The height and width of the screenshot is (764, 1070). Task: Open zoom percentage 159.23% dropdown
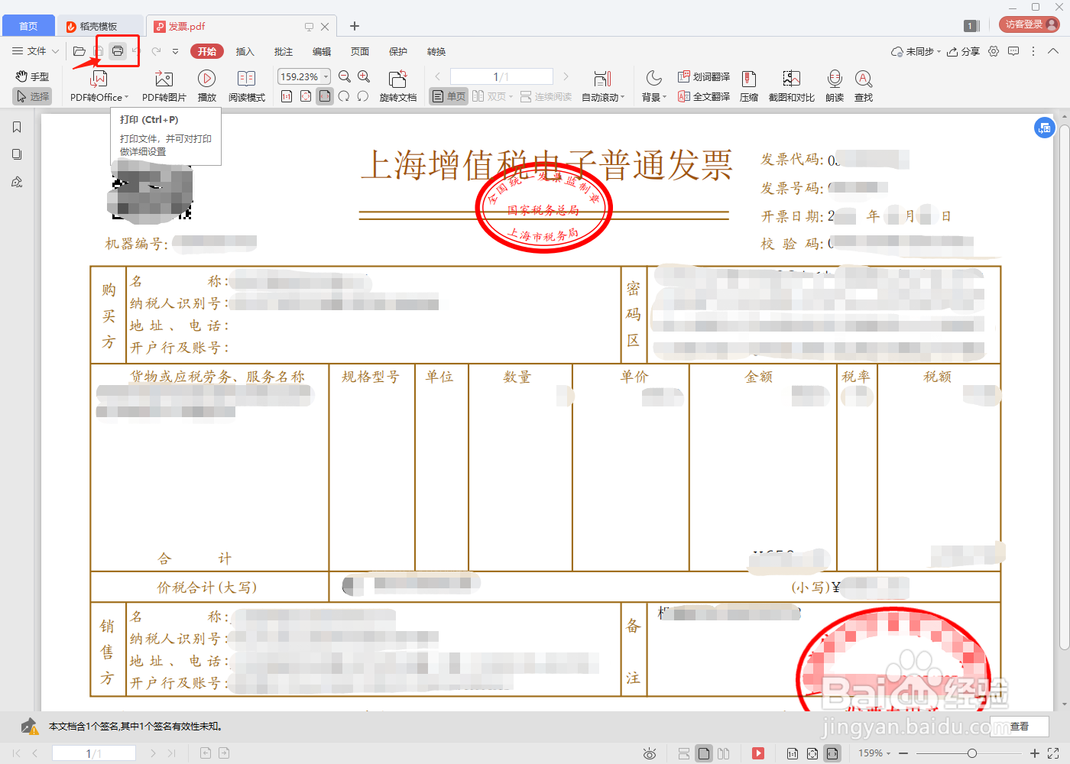(326, 76)
